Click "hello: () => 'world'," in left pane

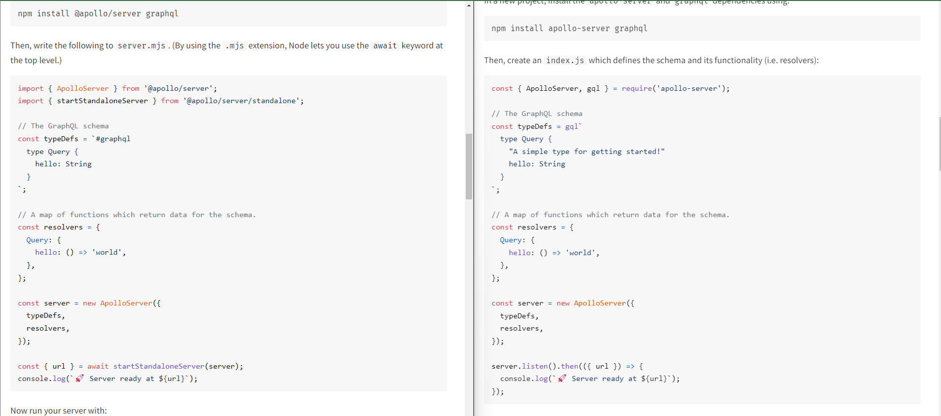[80, 252]
